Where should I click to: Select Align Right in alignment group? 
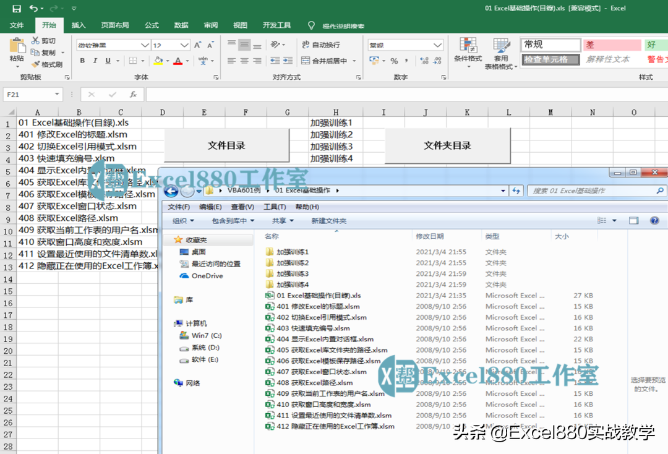pos(257,61)
